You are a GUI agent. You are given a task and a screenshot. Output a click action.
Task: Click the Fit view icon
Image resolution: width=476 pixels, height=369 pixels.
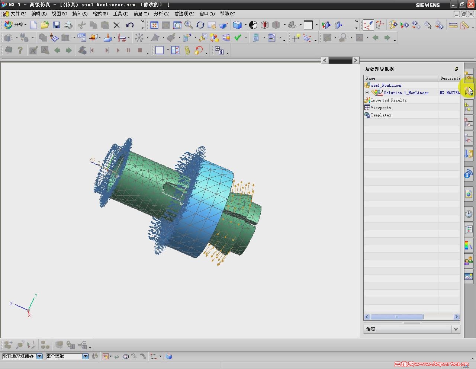[x=154, y=25]
